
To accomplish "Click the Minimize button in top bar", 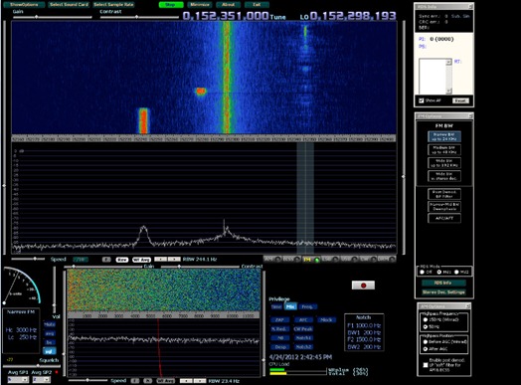I will coord(200,5).
